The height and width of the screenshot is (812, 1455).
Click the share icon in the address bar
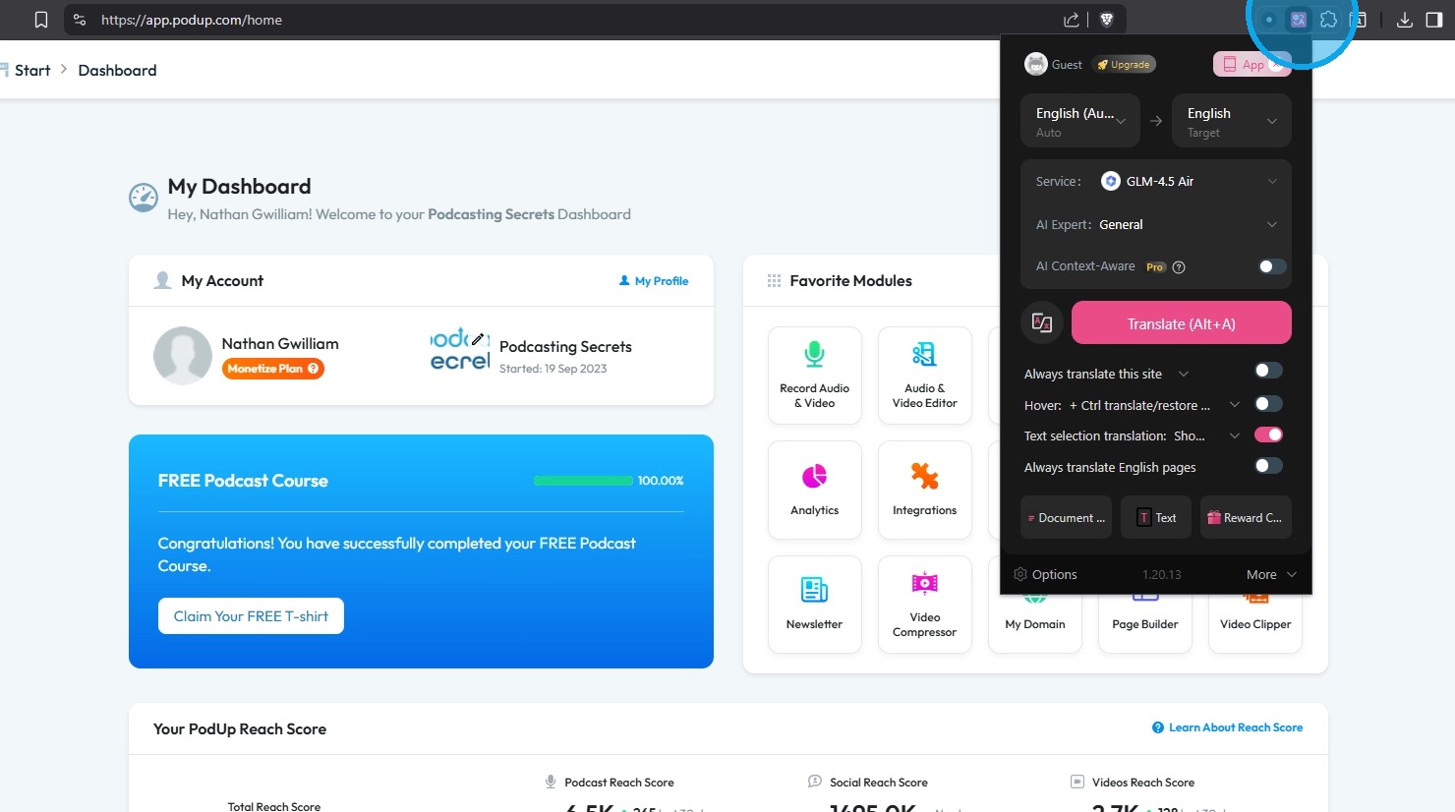point(1071,20)
